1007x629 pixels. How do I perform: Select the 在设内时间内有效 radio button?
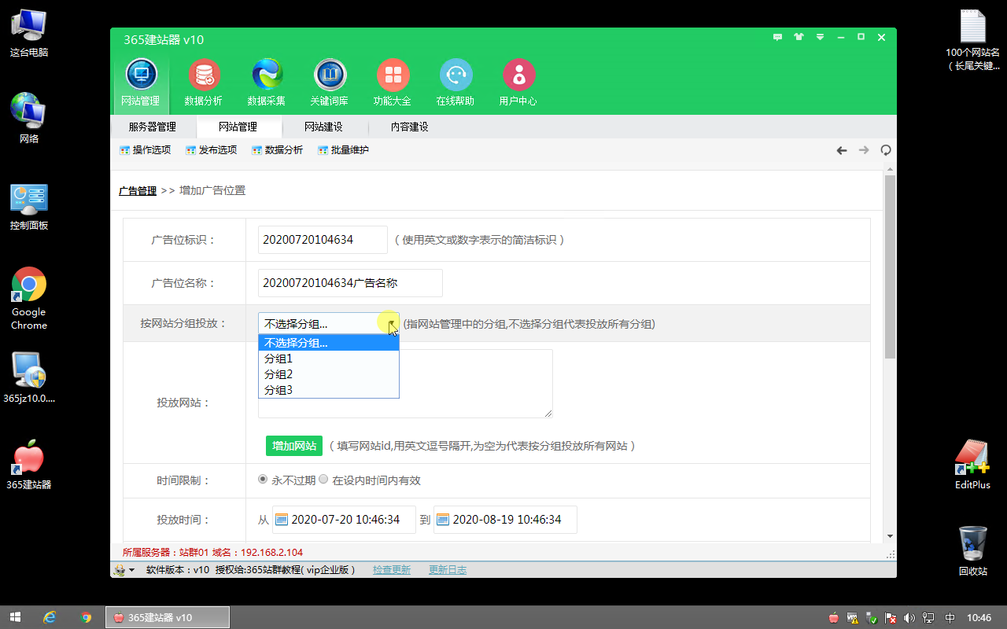[x=323, y=480]
